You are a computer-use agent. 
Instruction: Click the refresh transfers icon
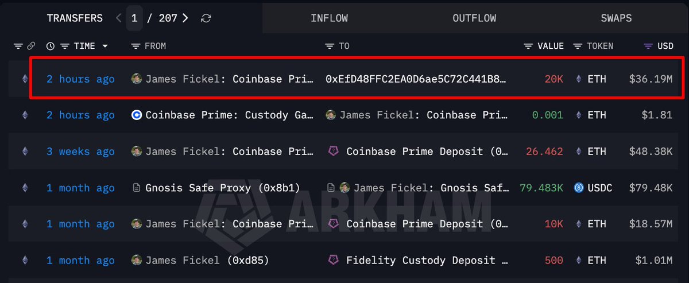coord(206,18)
